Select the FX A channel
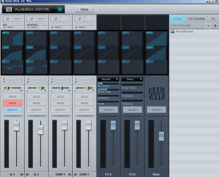The height and width of the screenshot is (177, 219). 109,110
